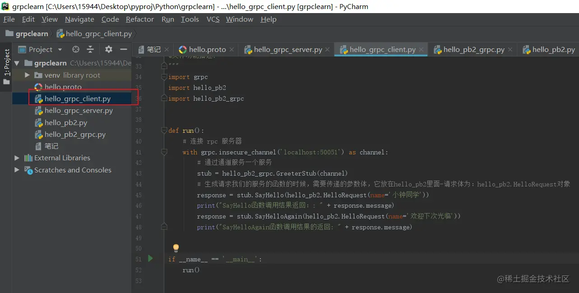Expand the venv library root folder

pyautogui.click(x=27, y=75)
